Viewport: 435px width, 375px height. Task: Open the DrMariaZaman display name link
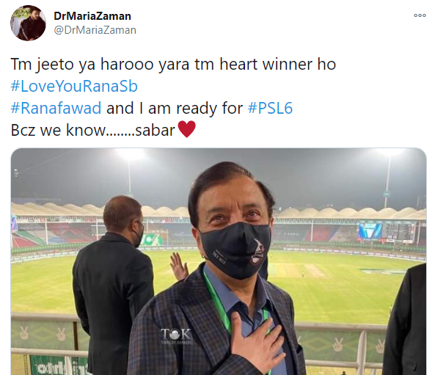[x=92, y=16]
